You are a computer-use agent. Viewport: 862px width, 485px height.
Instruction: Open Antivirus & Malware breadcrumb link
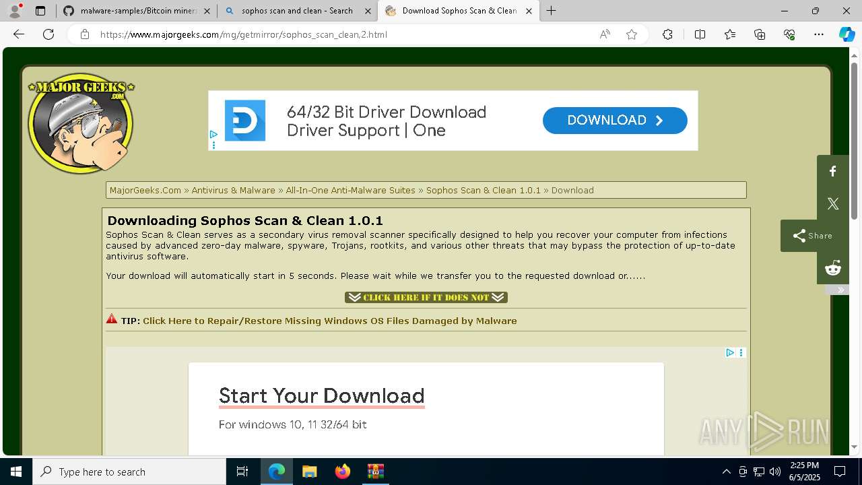pyautogui.click(x=233, y=190)
